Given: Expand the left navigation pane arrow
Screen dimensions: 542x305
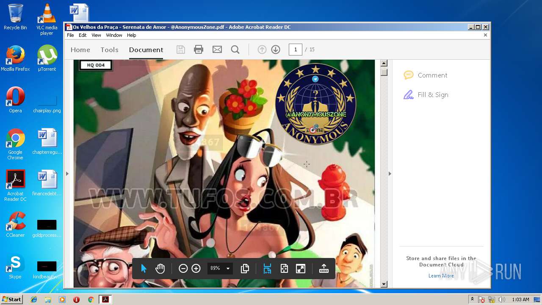Looking at the screenshot, I should [67, 174].
